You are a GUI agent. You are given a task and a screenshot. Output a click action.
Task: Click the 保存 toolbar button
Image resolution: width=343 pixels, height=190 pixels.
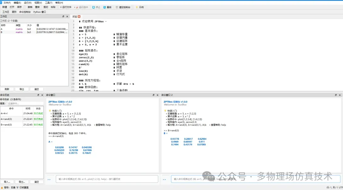click(19, 7)
